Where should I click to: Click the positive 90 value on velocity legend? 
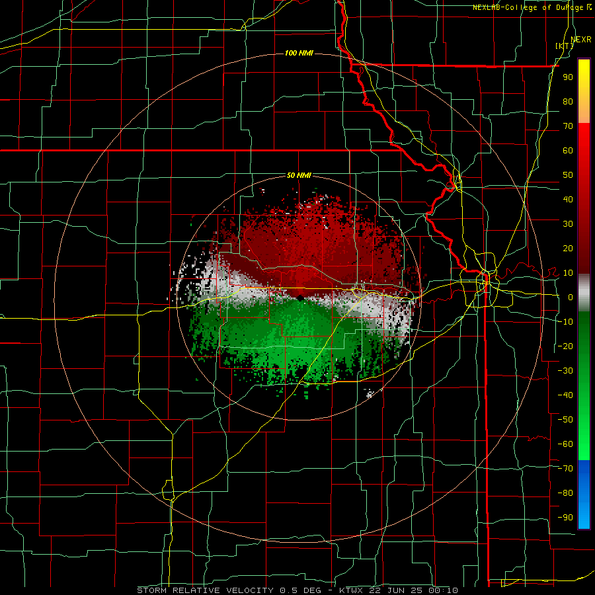[x=568, y=77]
